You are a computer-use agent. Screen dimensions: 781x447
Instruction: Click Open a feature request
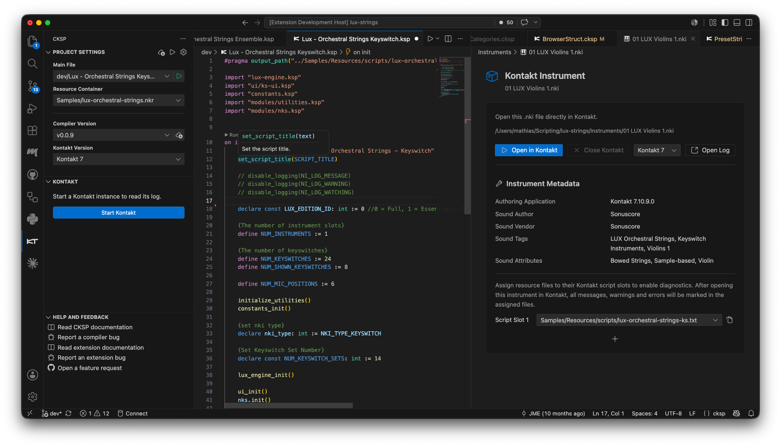coord(90,368)
